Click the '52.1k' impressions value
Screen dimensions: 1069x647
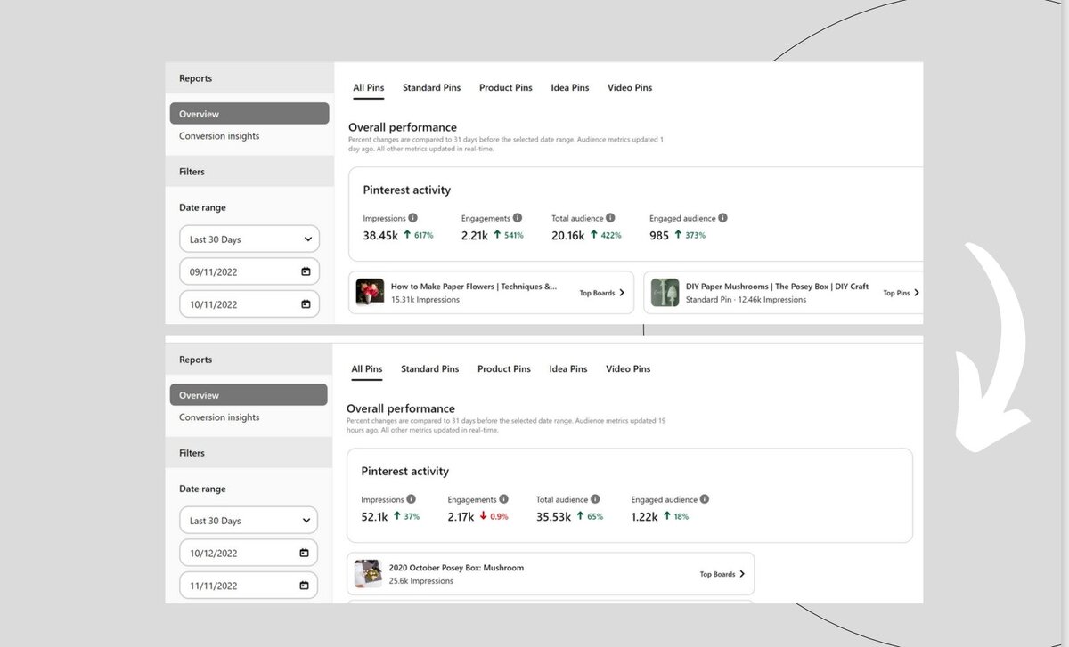(375, 516)
